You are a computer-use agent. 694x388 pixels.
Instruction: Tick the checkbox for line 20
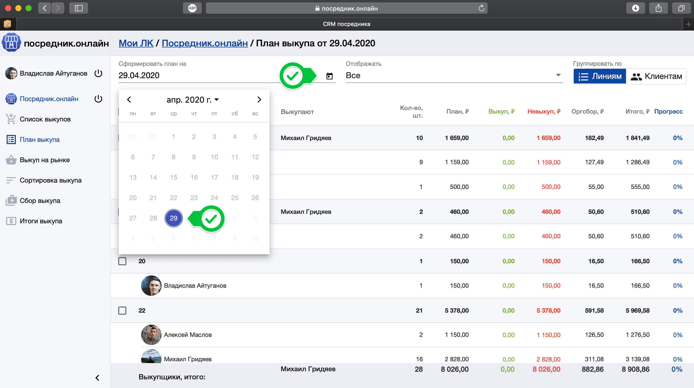pos(122,261)
